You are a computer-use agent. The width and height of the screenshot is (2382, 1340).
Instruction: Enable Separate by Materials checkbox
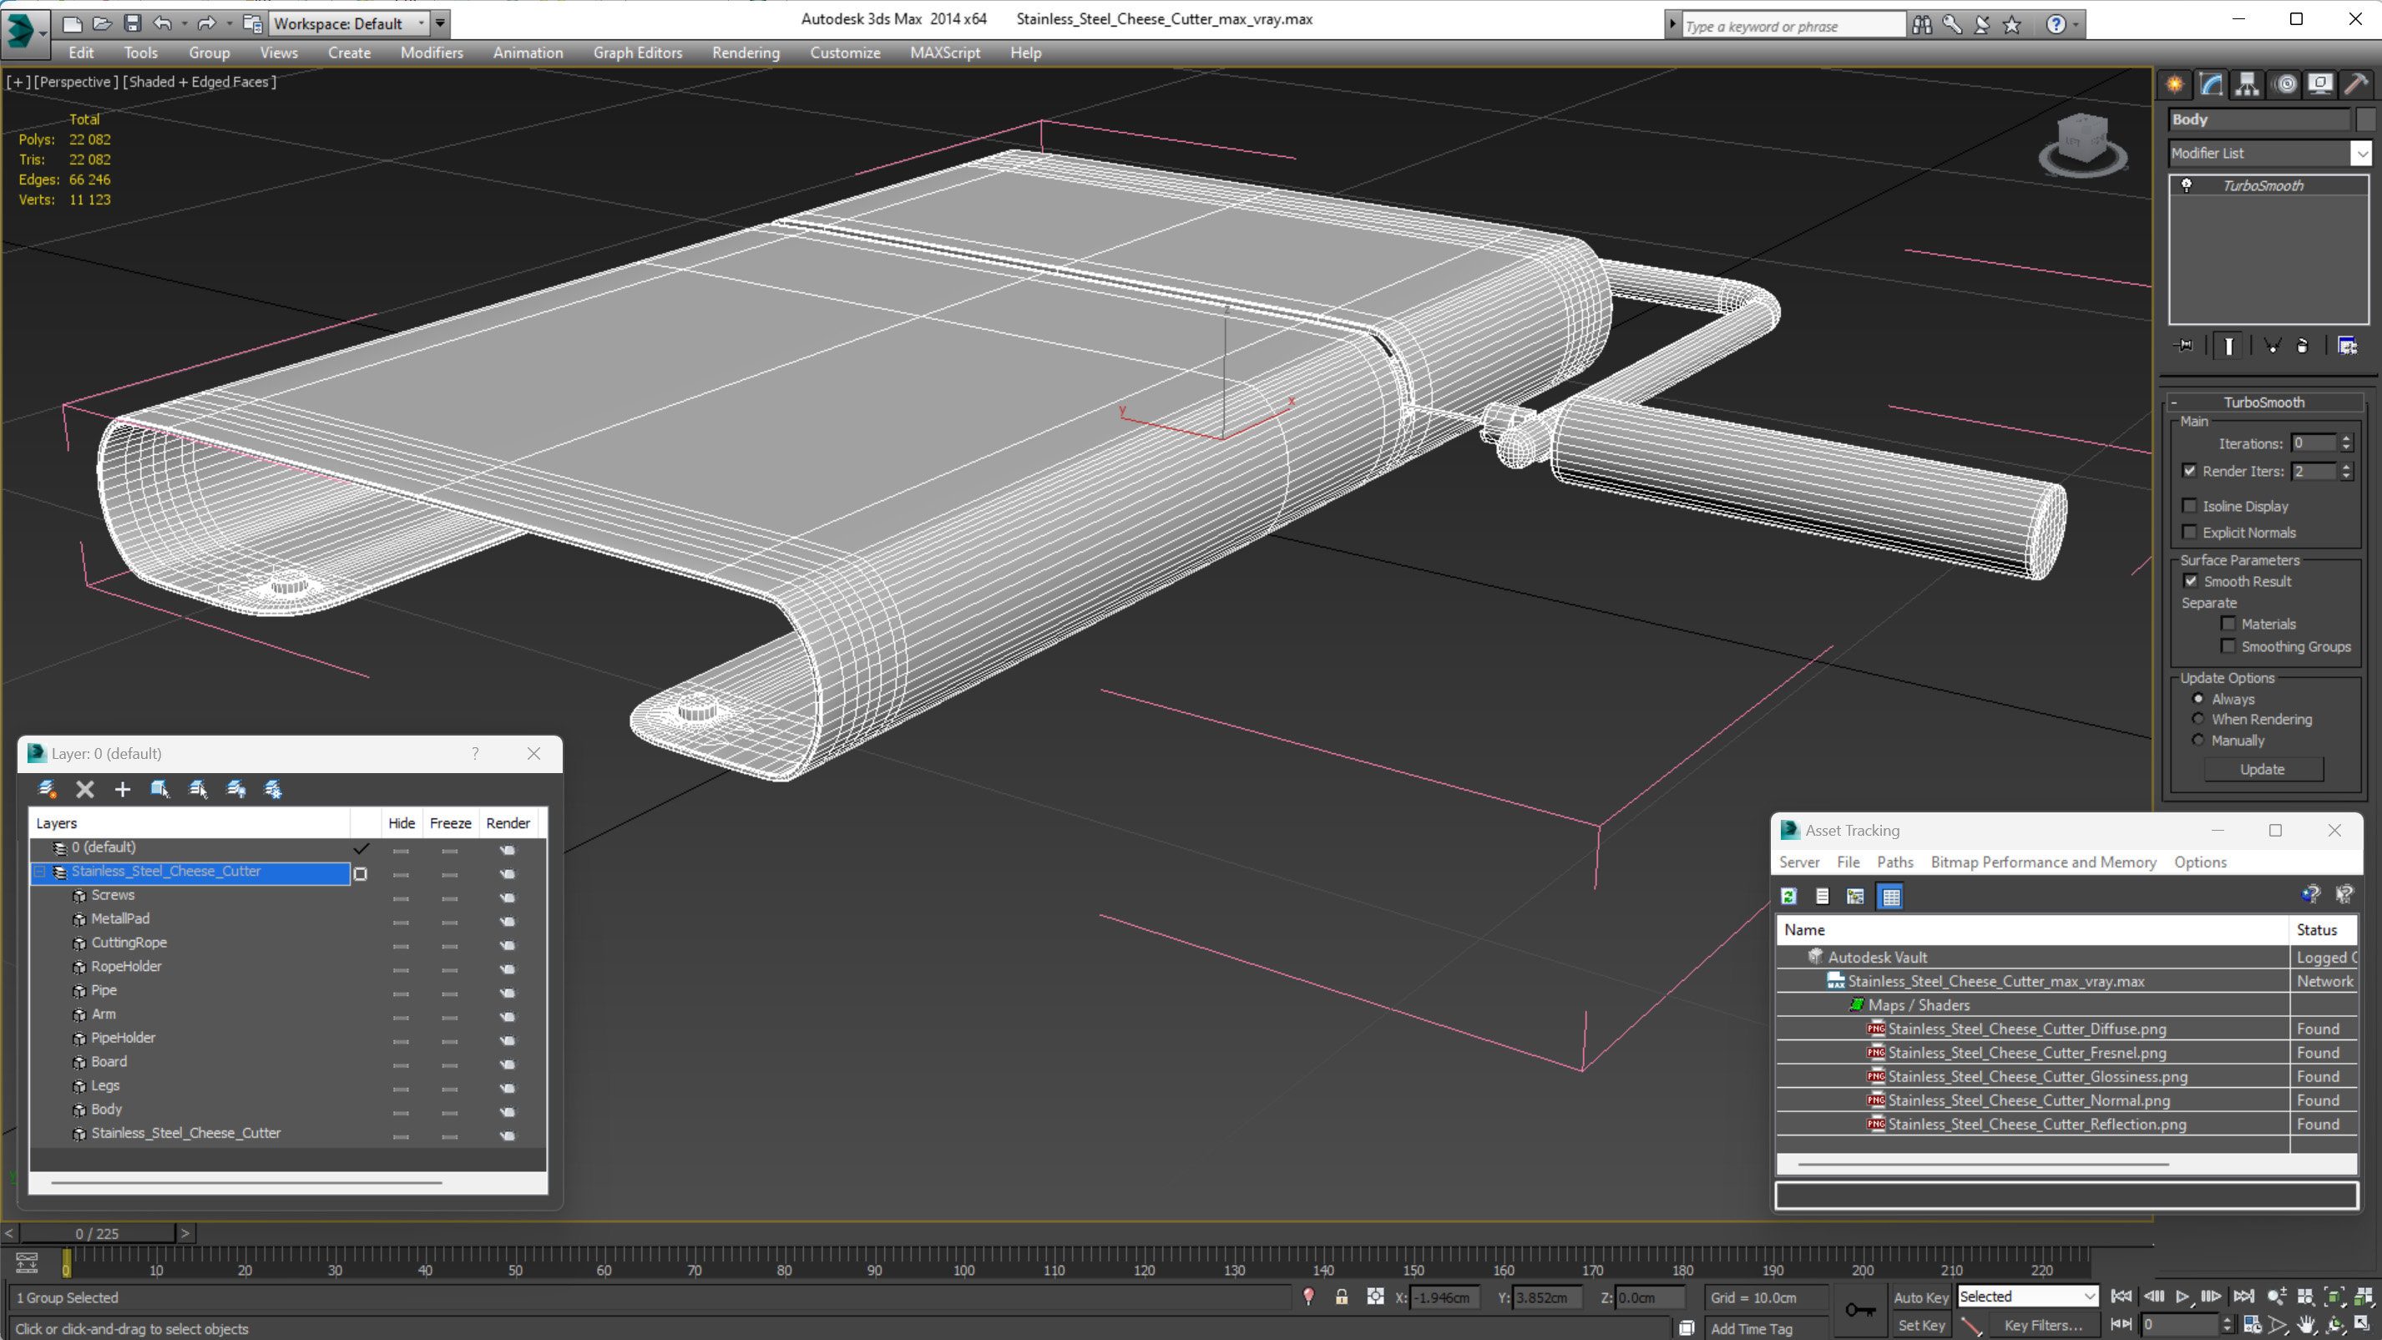2228,624
